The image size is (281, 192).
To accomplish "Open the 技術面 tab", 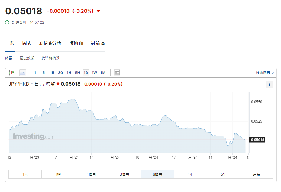I will coord(76,43).
